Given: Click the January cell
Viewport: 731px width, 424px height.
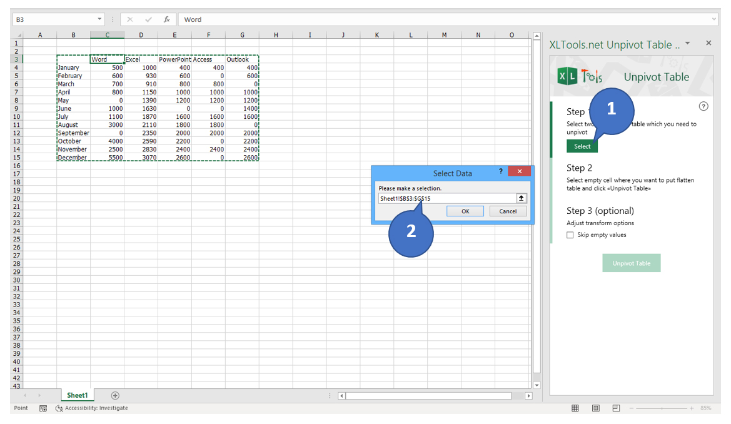Looking at the screenshot, I should (x=74, y=68).
